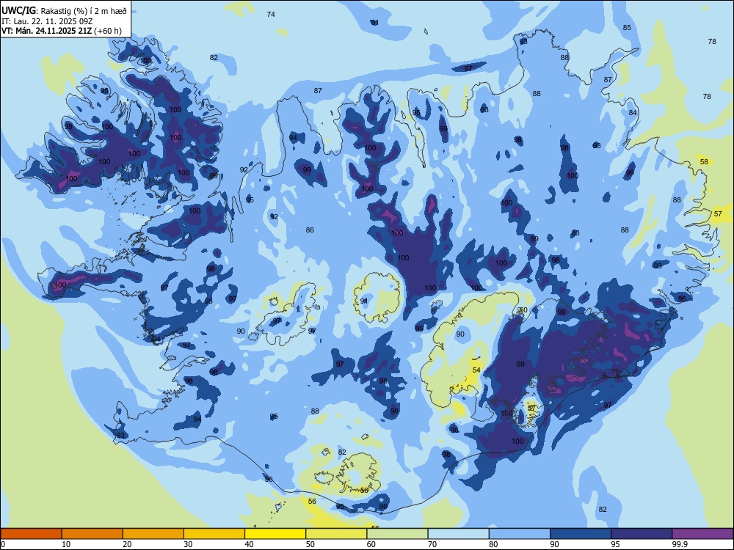This screenshot has width=734, height=550.
Task: Click the map value '85' in the northeast
Action: pyautogui.click(x=627, y=28)
